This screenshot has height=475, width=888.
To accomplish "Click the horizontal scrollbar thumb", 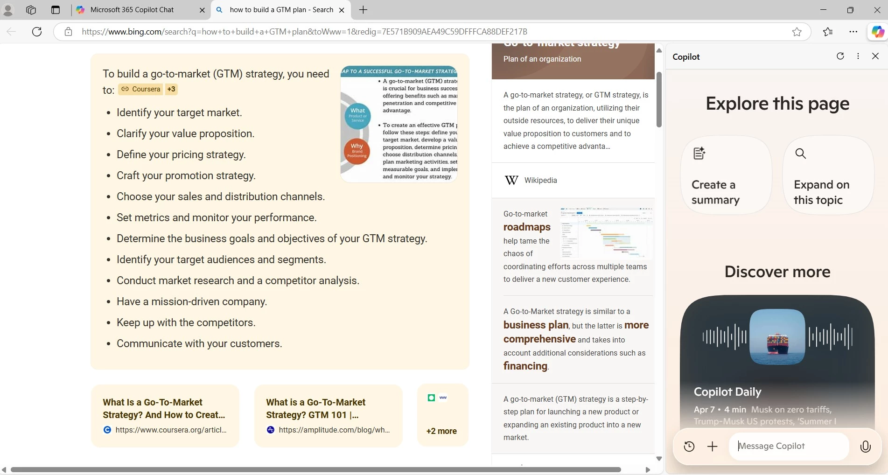I will (315, 470).
